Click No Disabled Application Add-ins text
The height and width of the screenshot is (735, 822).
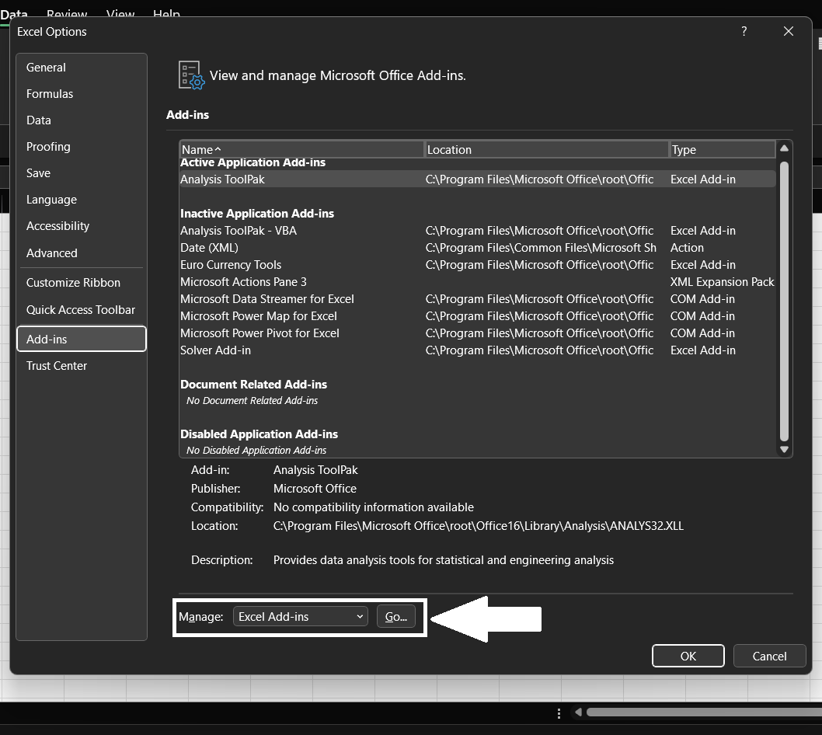click(x=256, y=451)
